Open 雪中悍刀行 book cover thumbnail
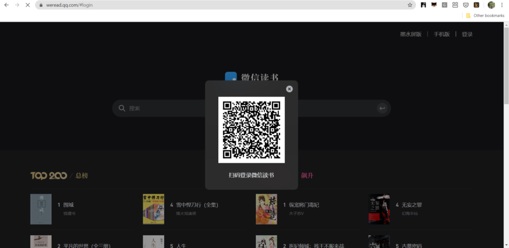Image resolution: width=509 pixels, height=248 pixels. [154, 209]
